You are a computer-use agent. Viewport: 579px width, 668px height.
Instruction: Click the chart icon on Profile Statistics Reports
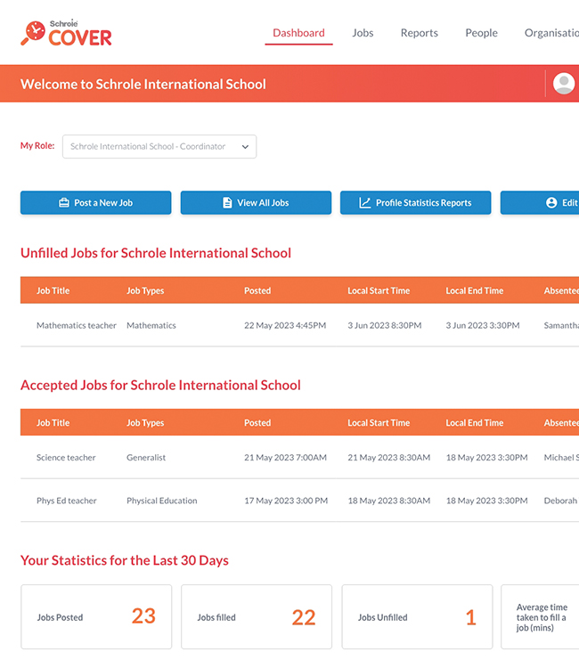(x=364, y=203)
